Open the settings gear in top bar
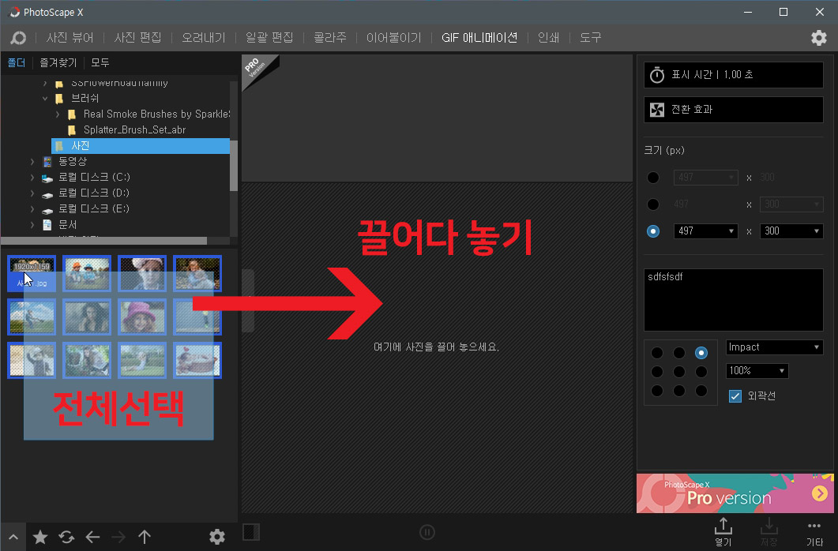Image resolution: width=838 pixels, height=551 pixels. 819,37
